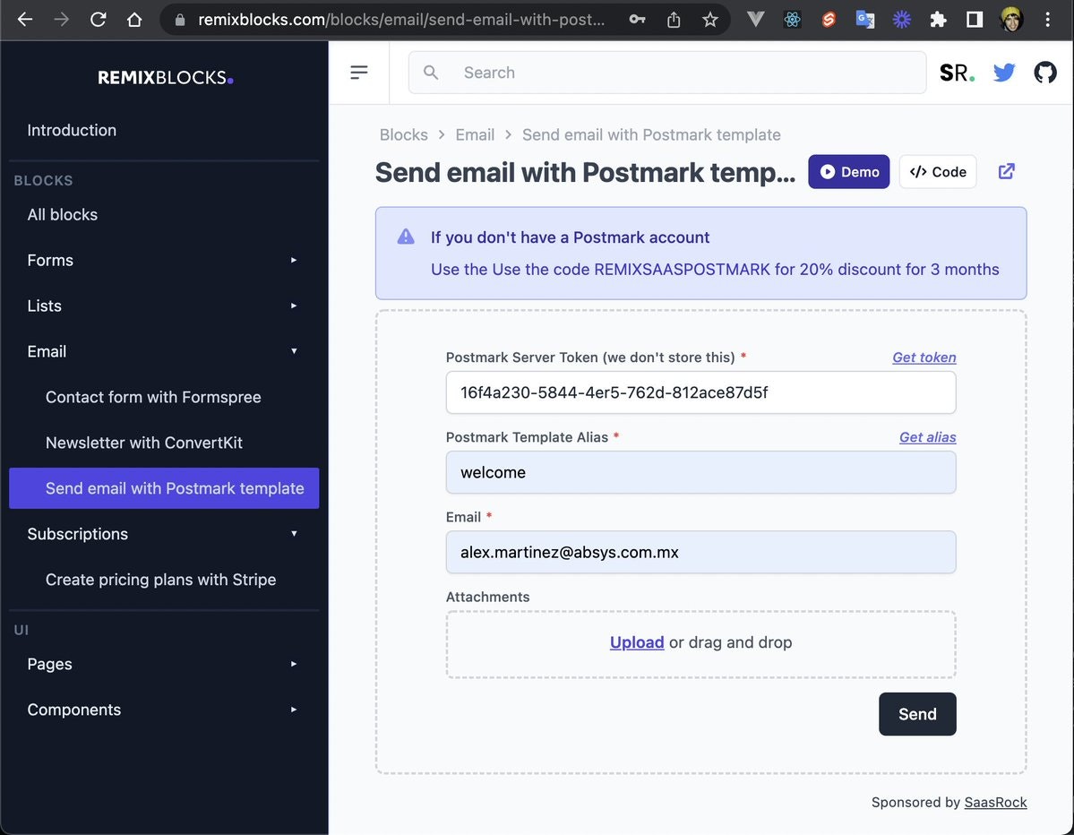This screenshot has height=835, width=1074.
Task: Expand the Pages section
Action: (x=164, y=664)
